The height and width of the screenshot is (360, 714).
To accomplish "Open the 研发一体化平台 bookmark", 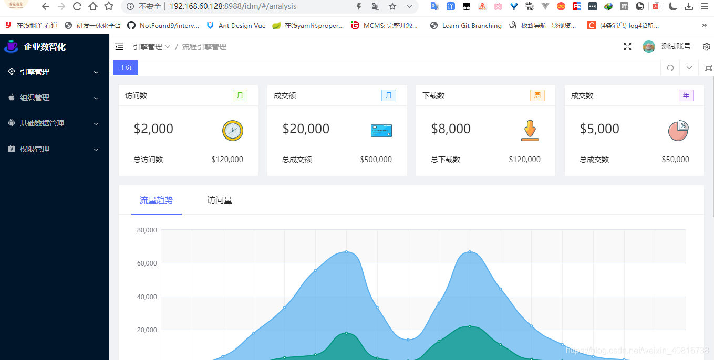I will (92, 25).
